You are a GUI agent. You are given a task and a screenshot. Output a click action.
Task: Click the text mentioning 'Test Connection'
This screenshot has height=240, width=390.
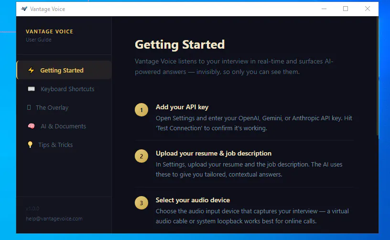254,123
